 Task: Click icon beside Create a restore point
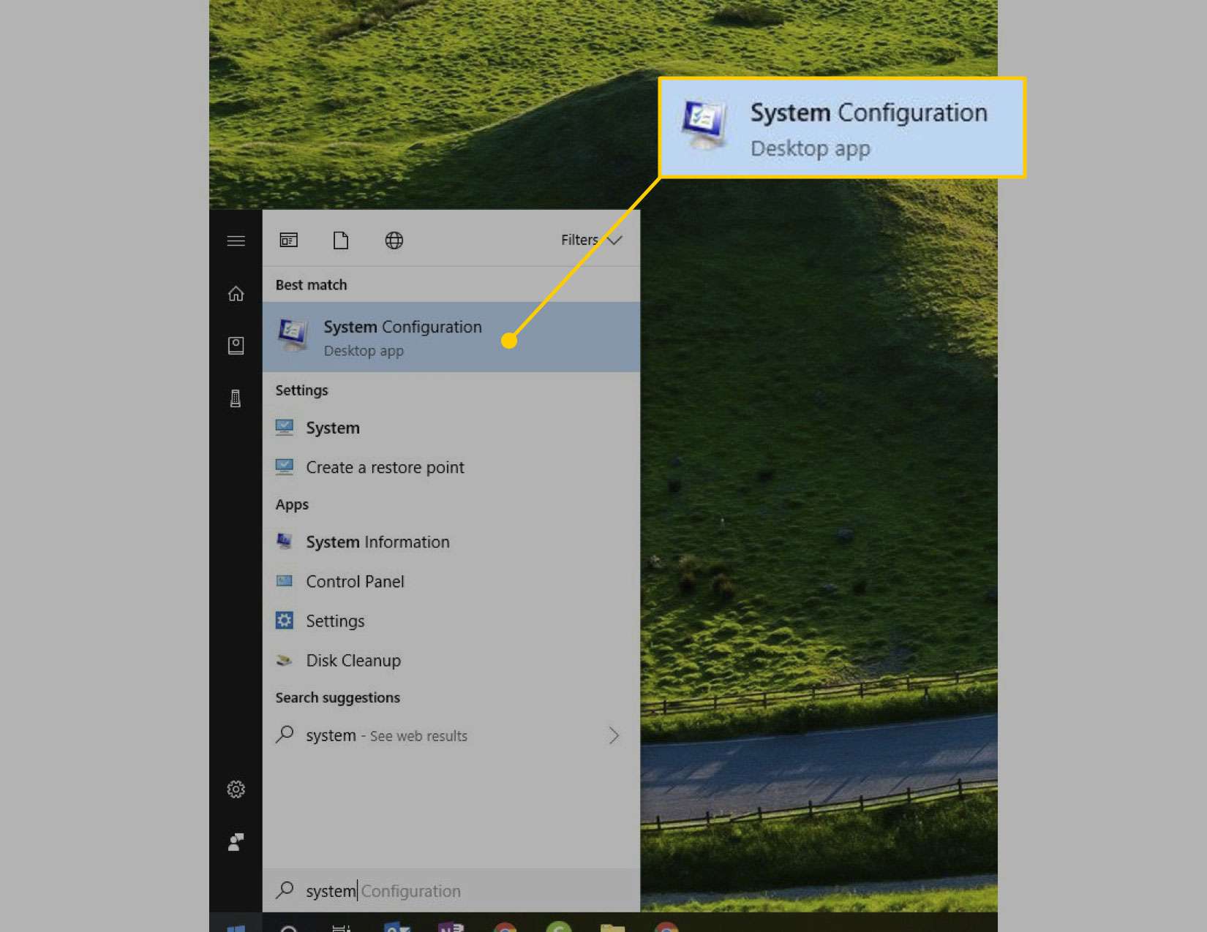coord(285,466)
